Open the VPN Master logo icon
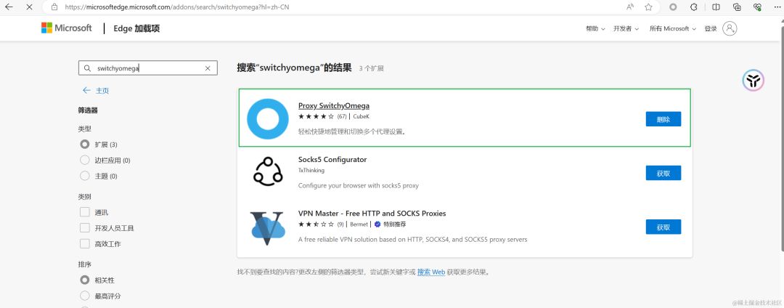784x308 pixels. click(267, 227)
